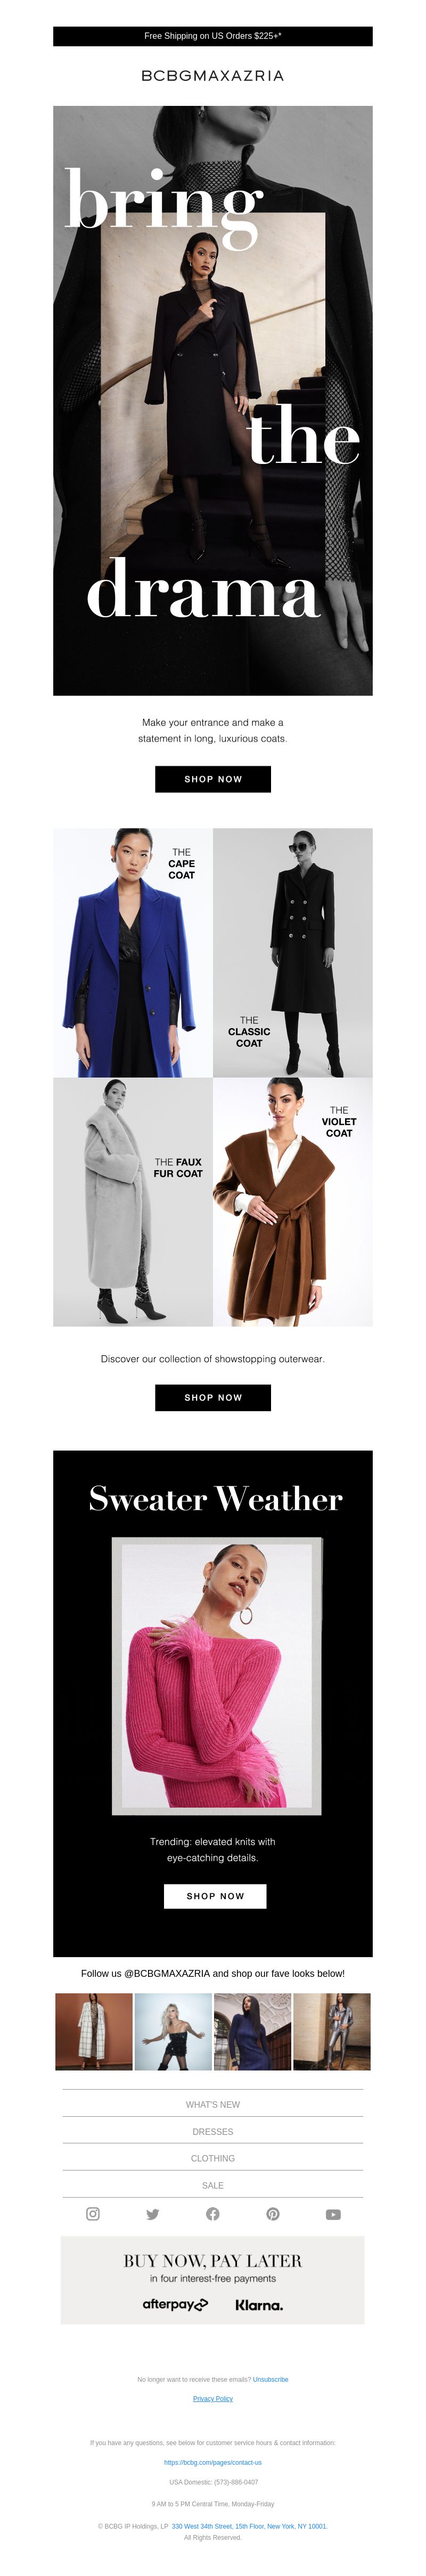The image size is (426, 2576).
Task: Click Shop Now in Sweater Weather section
Action: coord(215,1895)
